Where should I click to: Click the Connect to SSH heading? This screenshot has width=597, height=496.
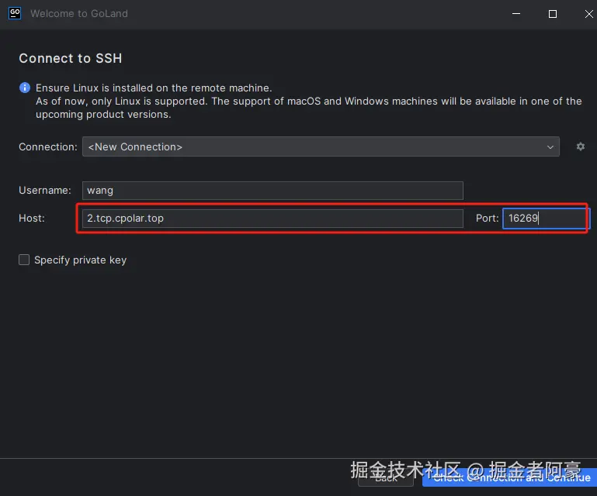71,58
